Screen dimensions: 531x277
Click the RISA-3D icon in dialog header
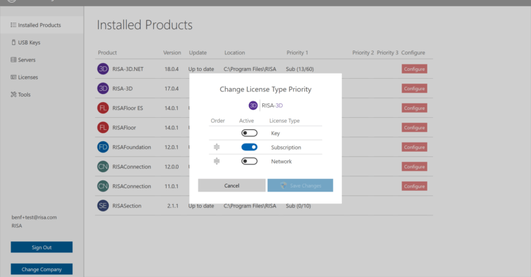(x=253, y=105)
